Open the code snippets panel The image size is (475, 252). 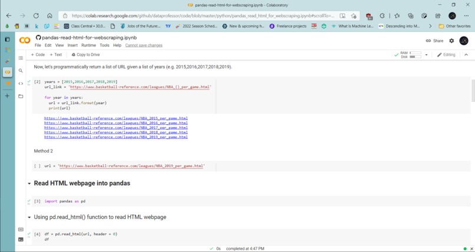(x=21, y=84)
